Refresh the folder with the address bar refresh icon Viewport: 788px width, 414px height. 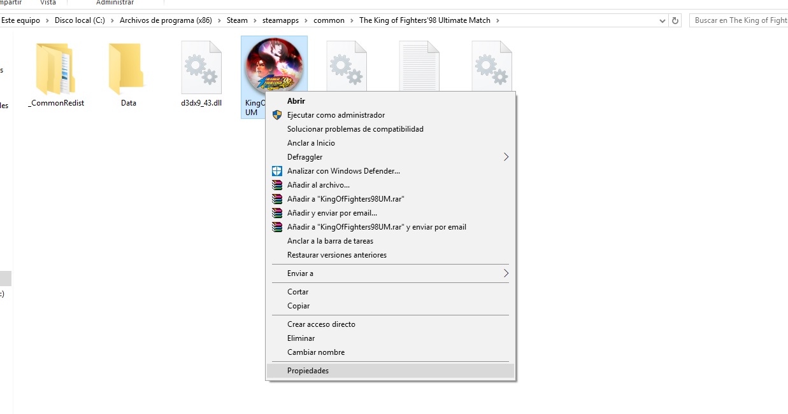pos(675,20)
